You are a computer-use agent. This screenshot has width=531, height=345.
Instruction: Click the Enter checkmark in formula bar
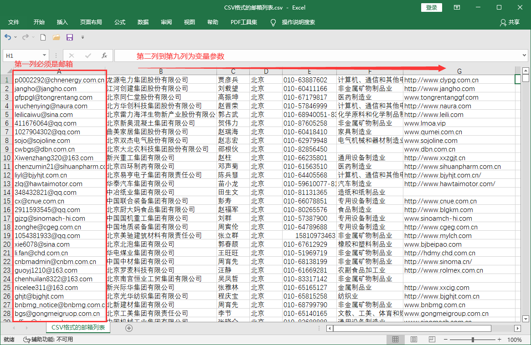pyautogui.click(x=88, y=56)
